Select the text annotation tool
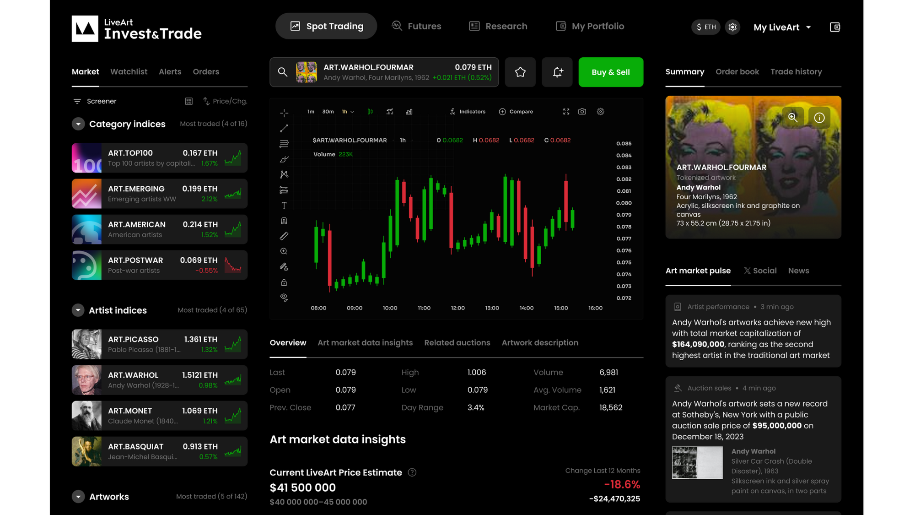The width and height of the screenshot is (915, 515). pyautogui.click(x=284, y=205)
